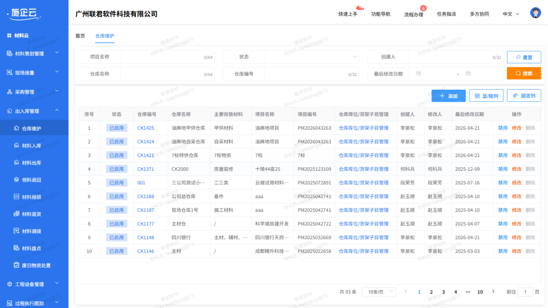The height and width of the screenshot is (308, 548).
Task: Click the 材料盘点 submenu icon
Action: [16, 248]
